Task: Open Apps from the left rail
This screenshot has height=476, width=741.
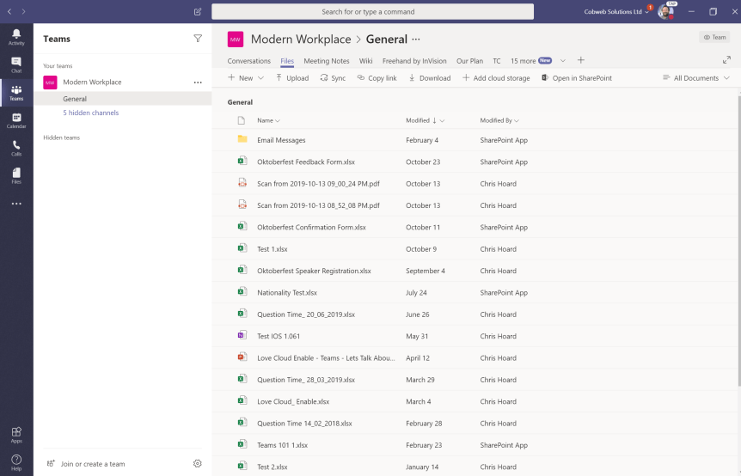Action: click(16, 434)
